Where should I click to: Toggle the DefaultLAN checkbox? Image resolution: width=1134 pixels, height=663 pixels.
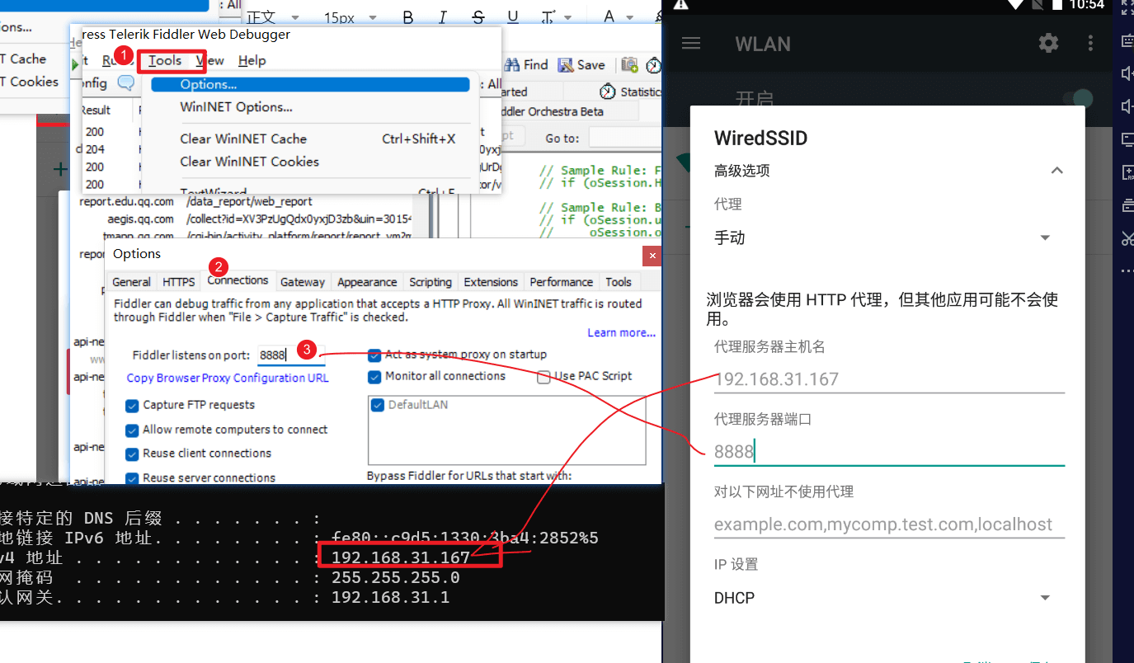tap(378, 405)
